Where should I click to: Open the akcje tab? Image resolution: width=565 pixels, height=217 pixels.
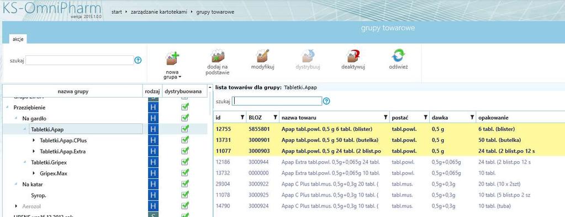pyautogui.click(x=18, y=39)
